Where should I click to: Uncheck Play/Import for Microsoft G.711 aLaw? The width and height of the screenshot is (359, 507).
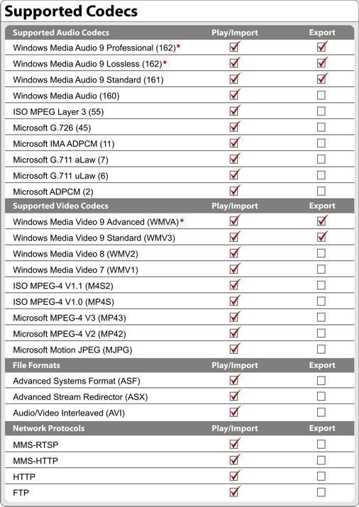point(234,159)
